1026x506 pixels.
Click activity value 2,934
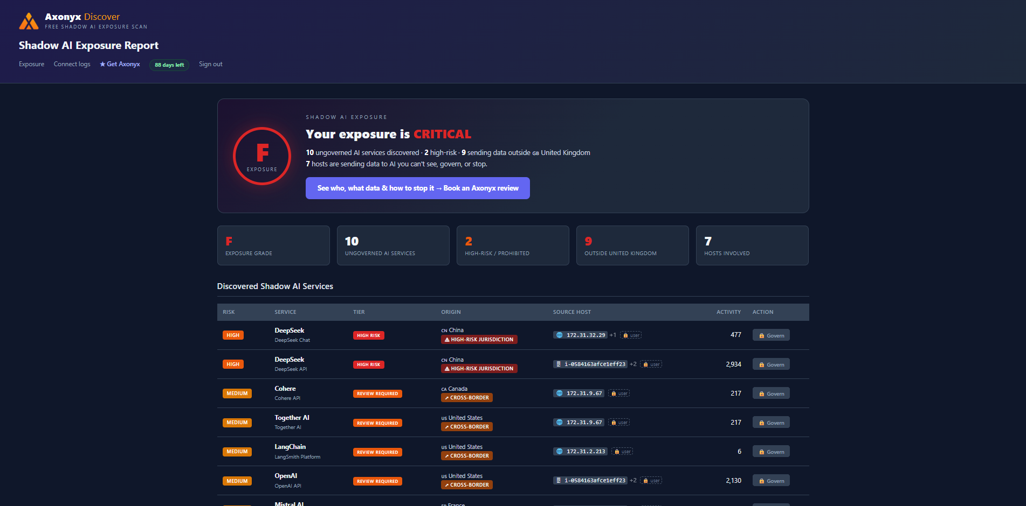(x=733, y=364)
